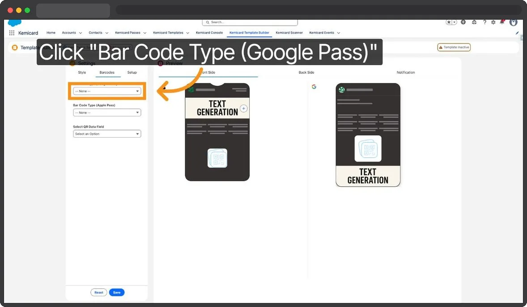
Task: Open the Select QR Data Field dropdown
Action: [x=107, y=134]
